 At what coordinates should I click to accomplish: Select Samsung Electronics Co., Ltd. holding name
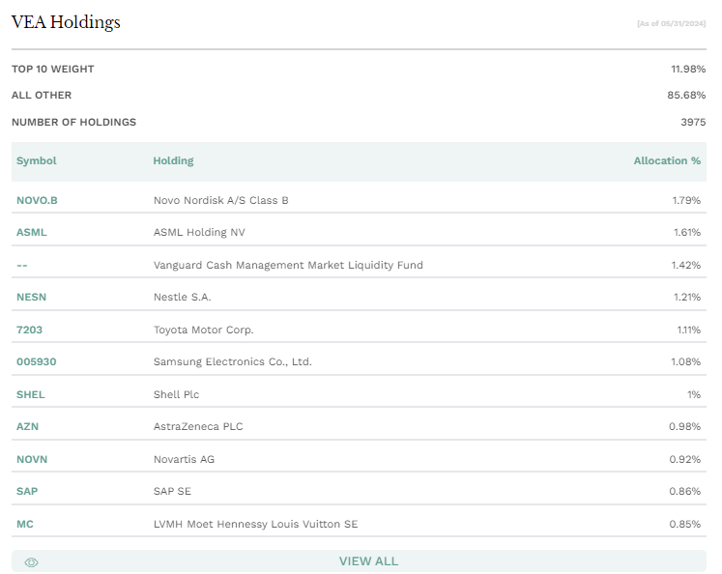tap(233, 361)
